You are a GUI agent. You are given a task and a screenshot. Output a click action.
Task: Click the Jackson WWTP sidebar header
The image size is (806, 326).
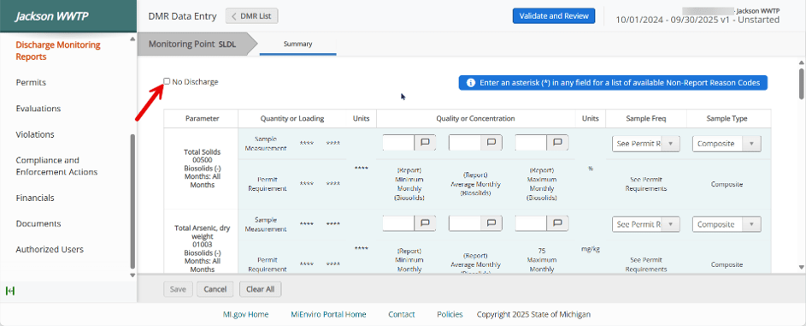click(68, 16)
